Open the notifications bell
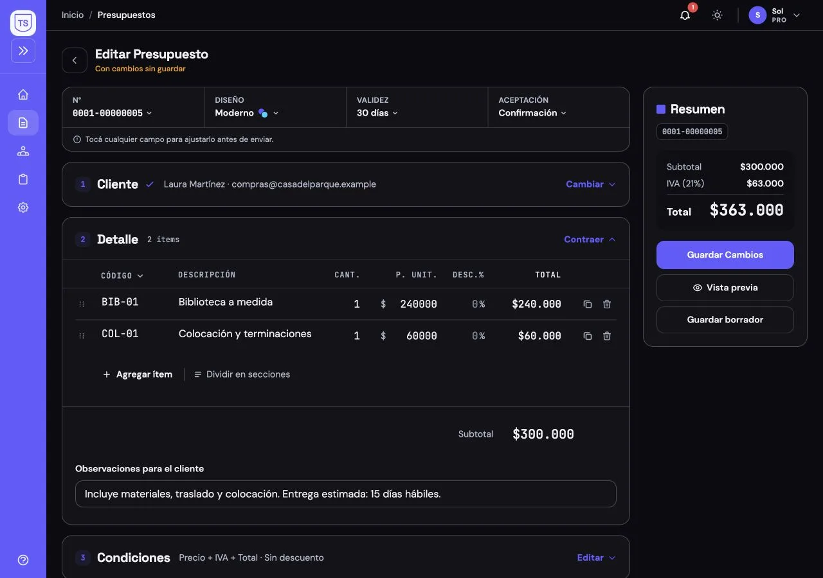The width and height of the screenshot is (823, 578). (685, 15)
